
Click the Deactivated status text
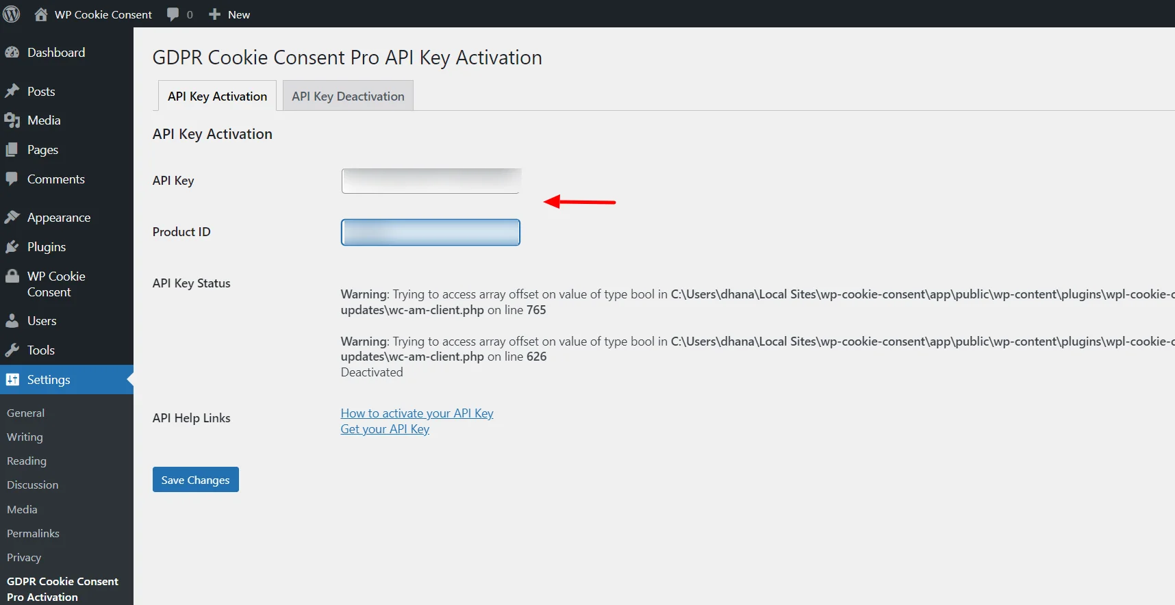point(372,372)
